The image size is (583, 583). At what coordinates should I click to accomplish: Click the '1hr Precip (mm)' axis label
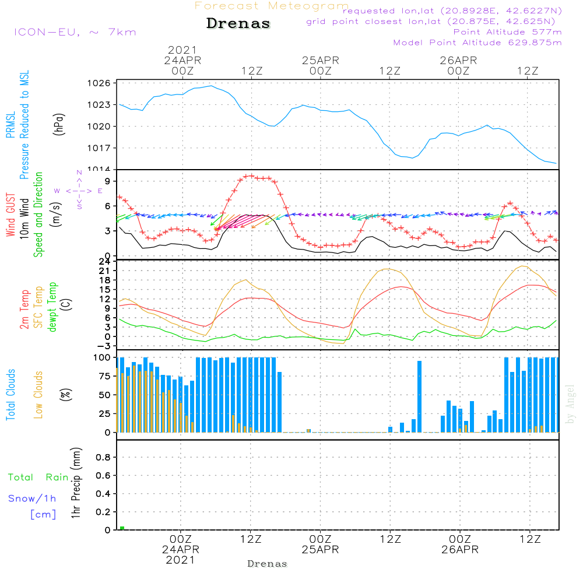76,483
